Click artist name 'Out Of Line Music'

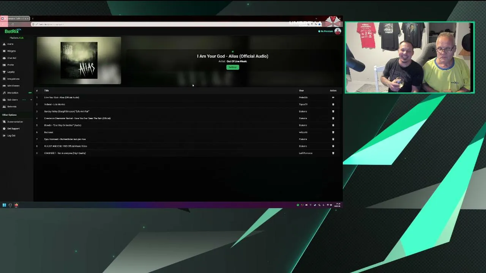coord(237,61)
